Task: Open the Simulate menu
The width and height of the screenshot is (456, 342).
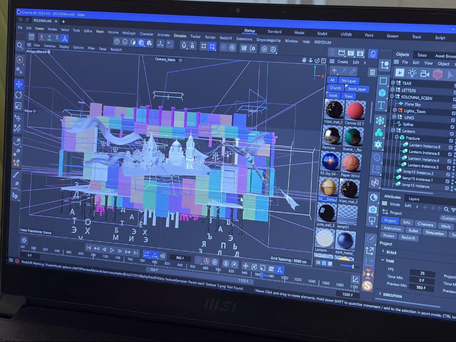Action: click(x=180, y=36)
